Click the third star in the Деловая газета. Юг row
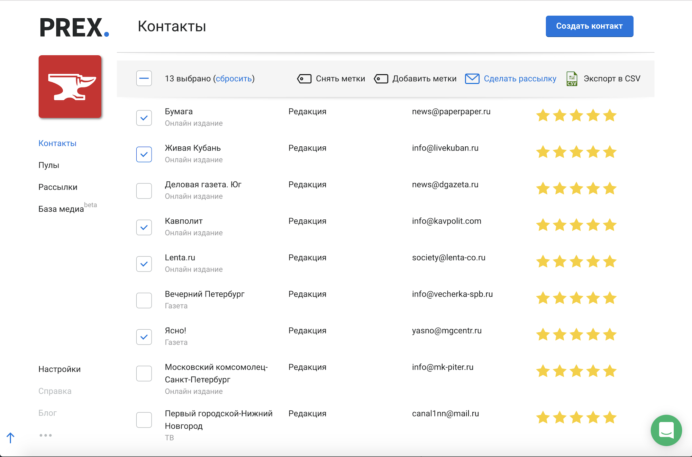 coord(576,189)
